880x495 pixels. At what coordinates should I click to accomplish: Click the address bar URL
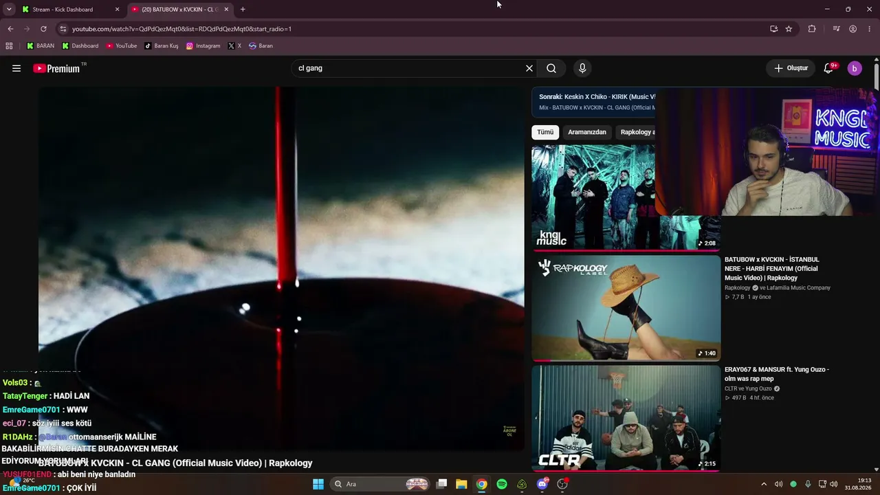point(182,29)
